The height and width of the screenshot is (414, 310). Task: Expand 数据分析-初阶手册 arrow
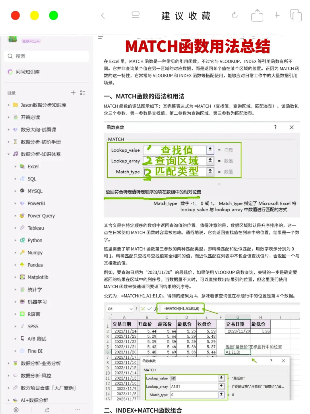9,142
